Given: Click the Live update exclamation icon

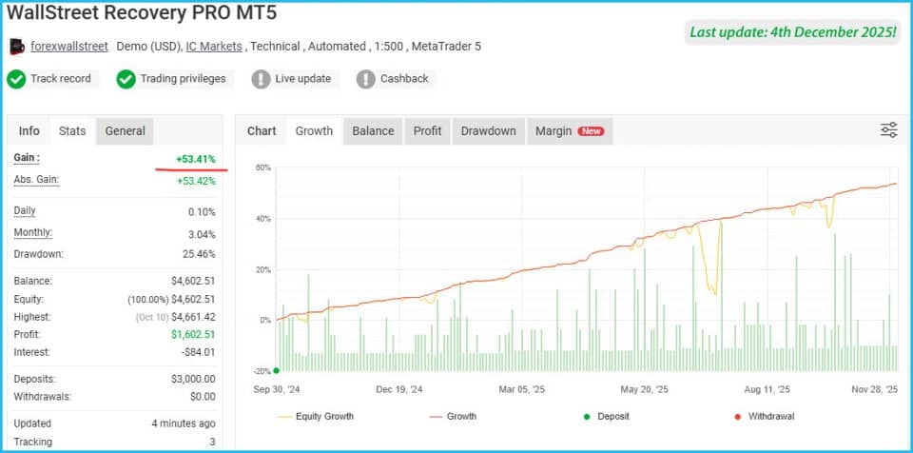Looking at the screenshot, I should point(261,79).
